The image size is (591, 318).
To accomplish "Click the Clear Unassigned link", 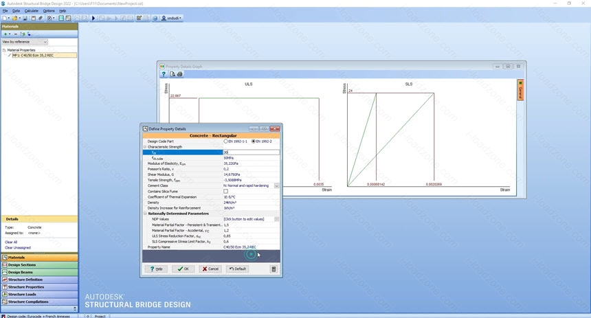I will tap(18, 248).
